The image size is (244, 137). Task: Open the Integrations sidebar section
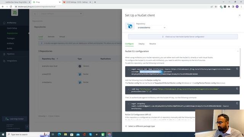point(12,61)
